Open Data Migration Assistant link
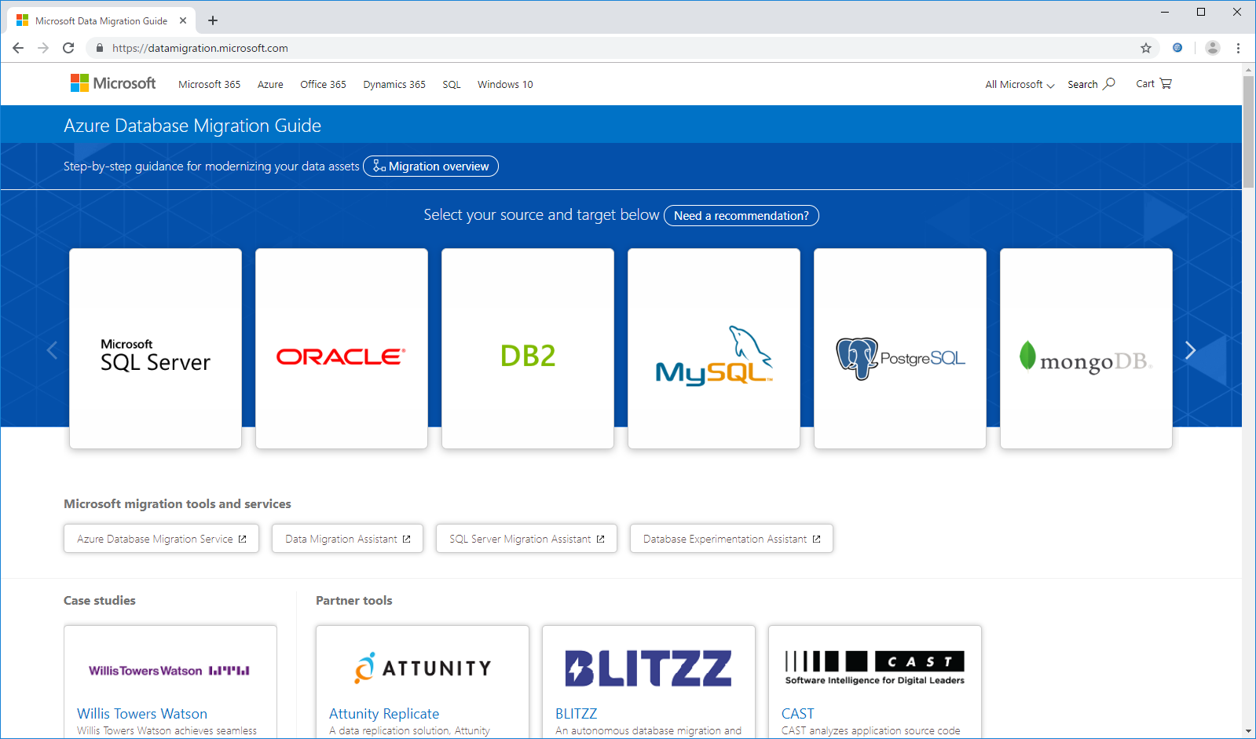Screen dimensions: 1256x739 [347, 539]
